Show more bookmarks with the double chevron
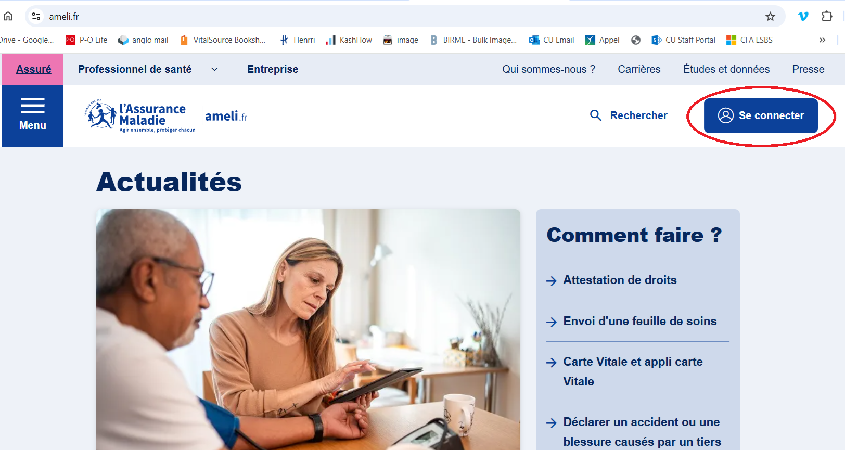 point(822,40)
